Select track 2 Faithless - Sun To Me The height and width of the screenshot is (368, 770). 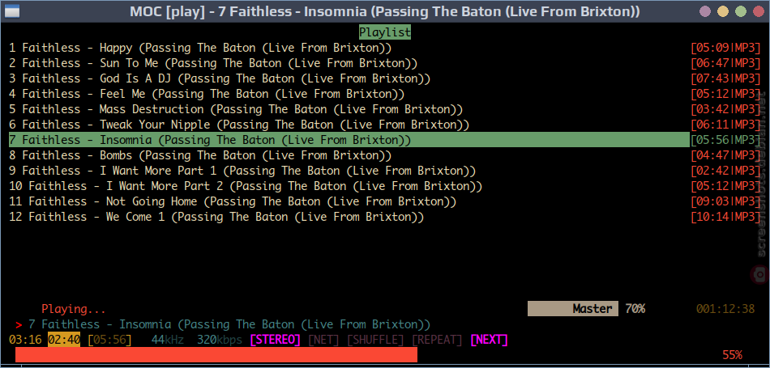213,63
